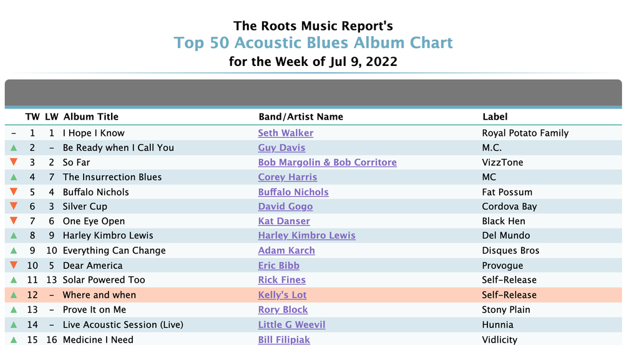Open the Rory Block artist page
Screen dimensions: 624x345
click(283, 310)
